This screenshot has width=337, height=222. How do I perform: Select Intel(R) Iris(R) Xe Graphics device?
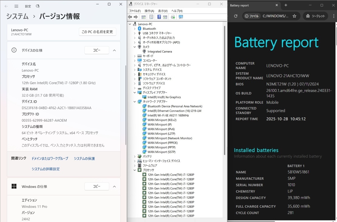click(164, 97)
